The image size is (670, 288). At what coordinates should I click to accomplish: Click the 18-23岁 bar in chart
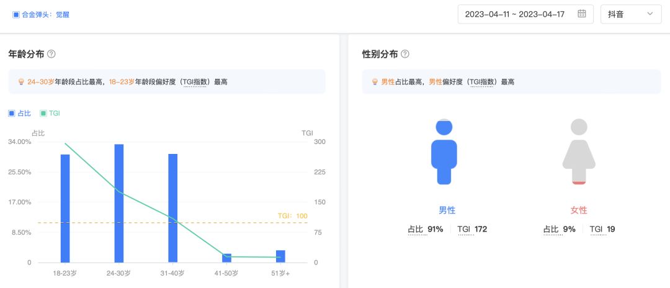[x=65, y=209]
